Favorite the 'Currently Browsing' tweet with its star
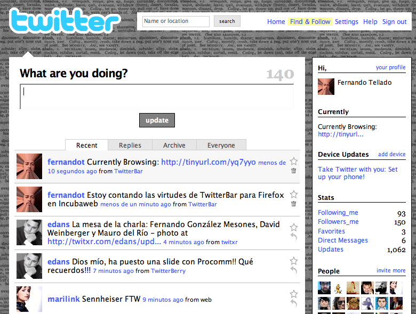 tap(293, 162)
